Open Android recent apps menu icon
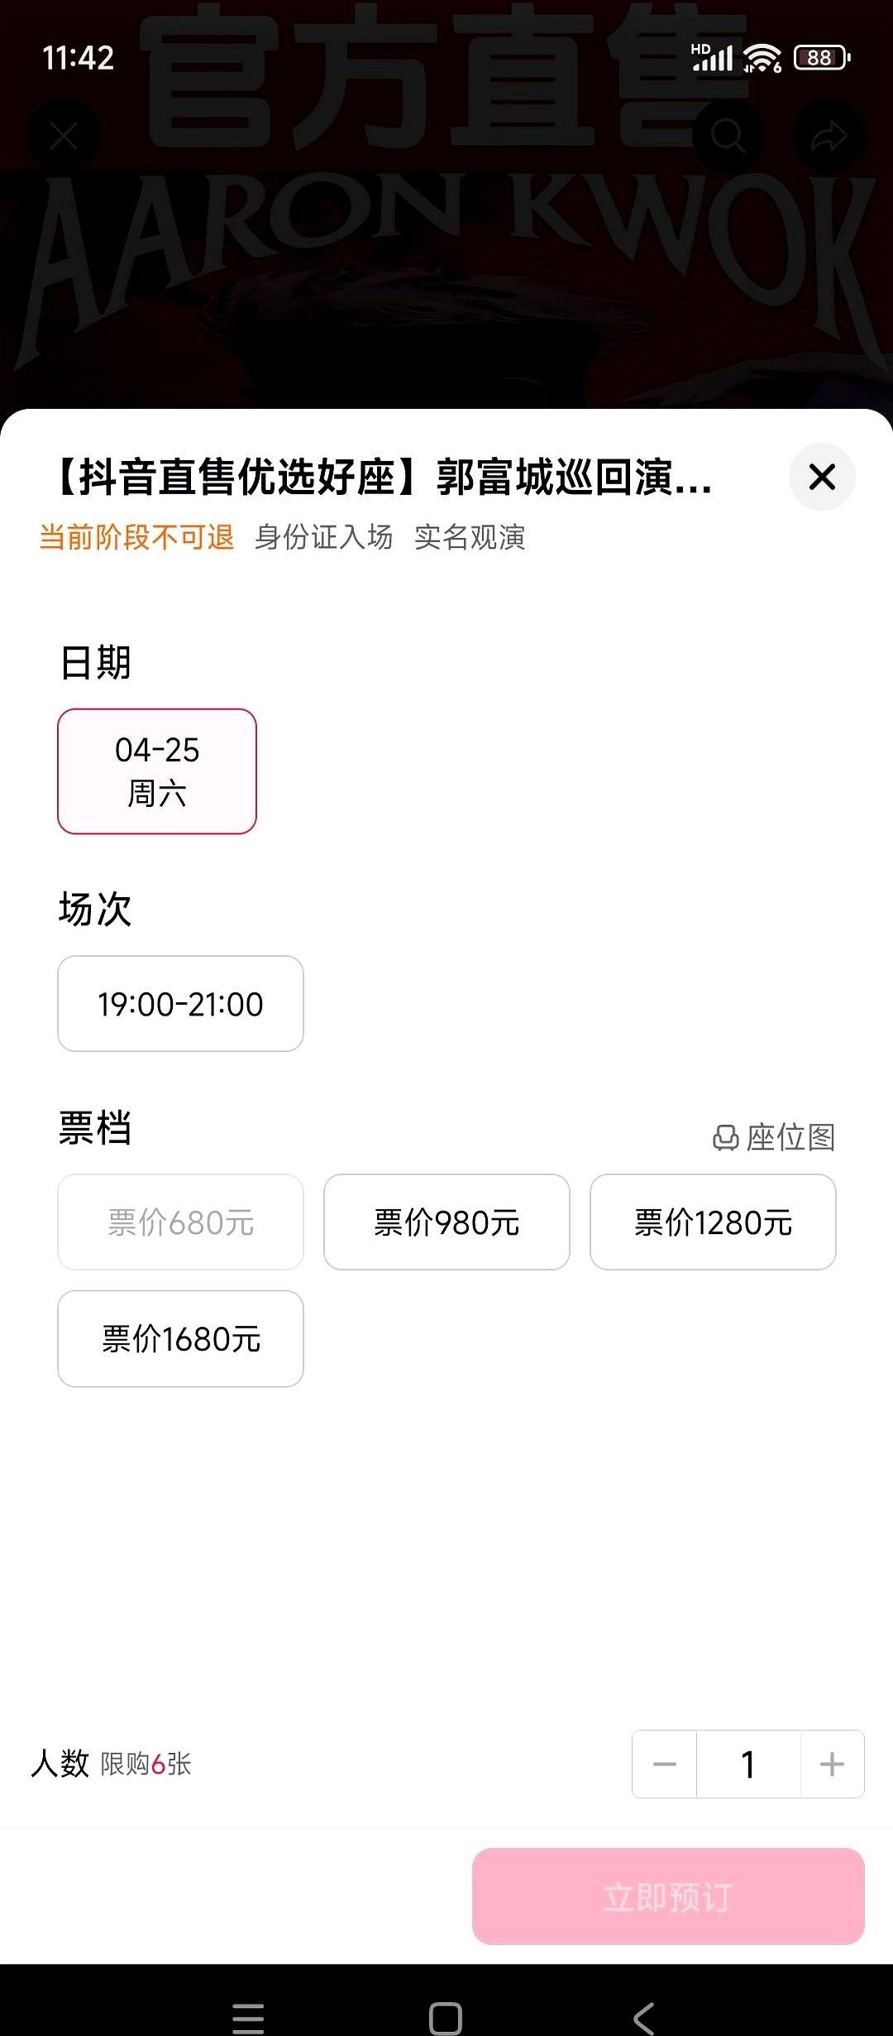The width and height of the screenshot is (893, 2036). click(248, 2019)
